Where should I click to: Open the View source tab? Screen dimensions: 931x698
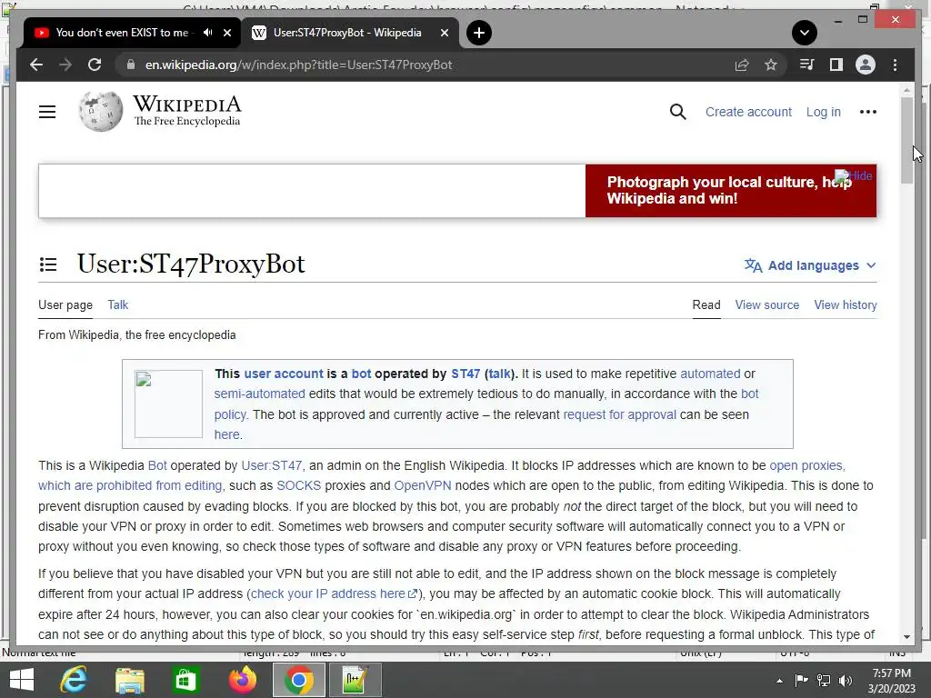[x=766, y=304]
